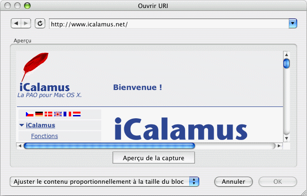Select the Czech flag language icon
The image size is (307, 196).
[x=30, y=114]
